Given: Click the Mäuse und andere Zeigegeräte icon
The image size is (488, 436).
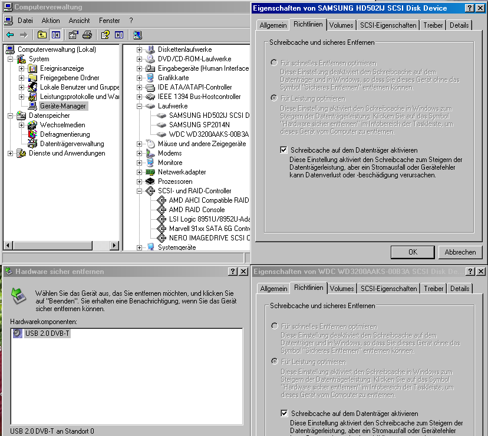Looking at the screenshot, I should point(150,144).
